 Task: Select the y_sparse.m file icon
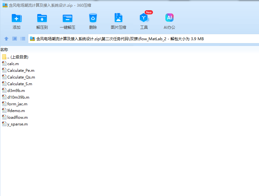[x=4, y=124]
